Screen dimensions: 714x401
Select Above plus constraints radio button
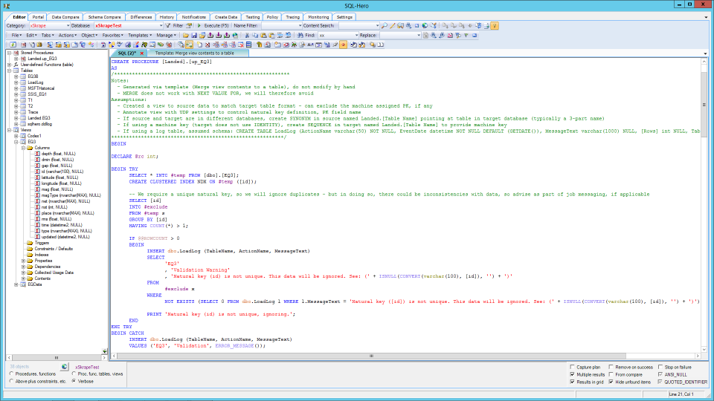11,381
